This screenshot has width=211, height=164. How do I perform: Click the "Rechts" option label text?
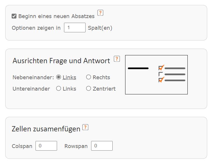pos(101,77)
